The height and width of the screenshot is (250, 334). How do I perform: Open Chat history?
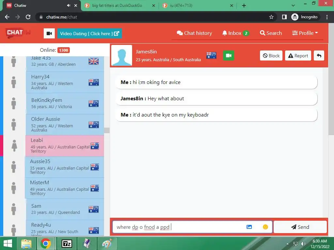coord(194,33)
